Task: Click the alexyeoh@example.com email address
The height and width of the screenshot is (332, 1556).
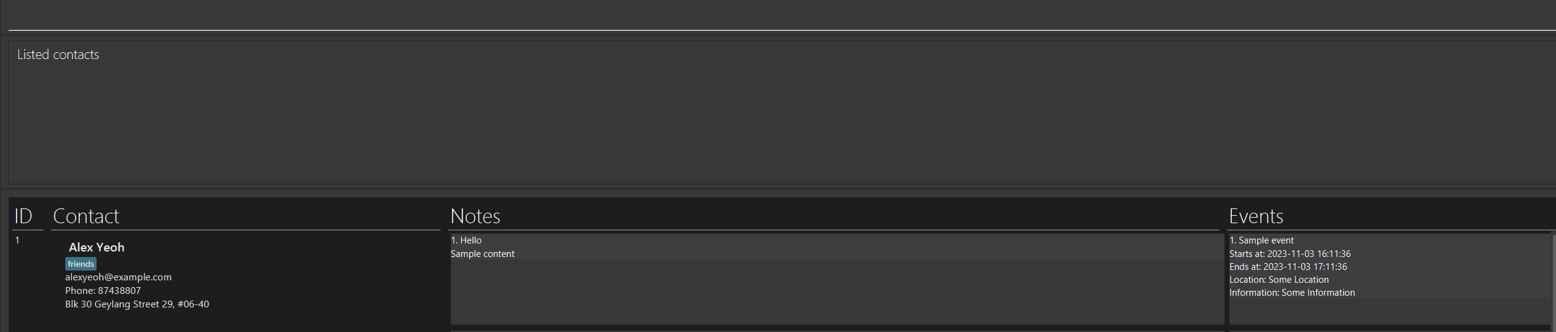Action: click(119, 277)
